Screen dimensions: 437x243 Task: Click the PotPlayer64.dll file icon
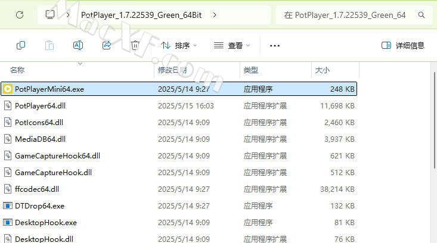pyautogui.click(x=8, y=105)
